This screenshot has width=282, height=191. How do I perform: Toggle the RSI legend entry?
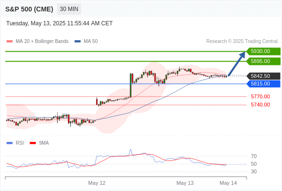(x=15, y=143)
